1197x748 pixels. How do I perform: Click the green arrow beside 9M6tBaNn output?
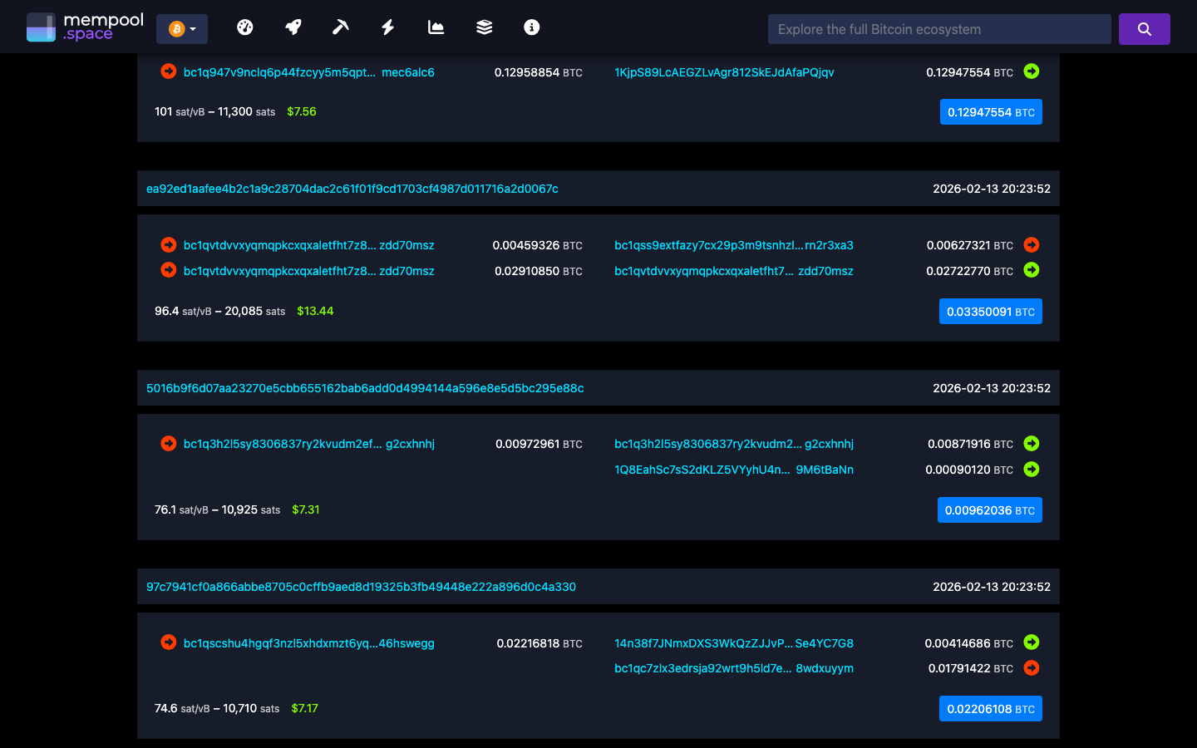pyautogui.click(x=1031, y=470)
